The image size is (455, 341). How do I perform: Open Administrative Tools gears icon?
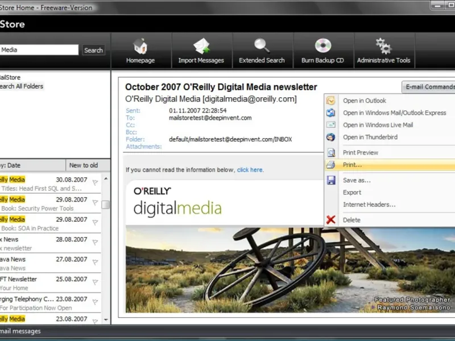pos(383,46)
